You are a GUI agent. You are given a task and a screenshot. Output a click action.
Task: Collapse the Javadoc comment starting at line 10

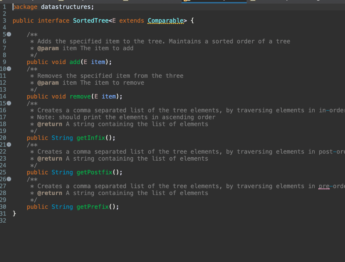(x=9, y=69)
